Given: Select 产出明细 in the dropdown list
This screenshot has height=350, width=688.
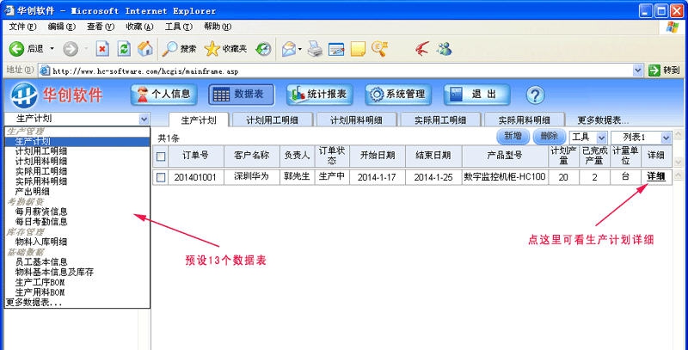Looking at the screenshot, I should tap(77, 192).
